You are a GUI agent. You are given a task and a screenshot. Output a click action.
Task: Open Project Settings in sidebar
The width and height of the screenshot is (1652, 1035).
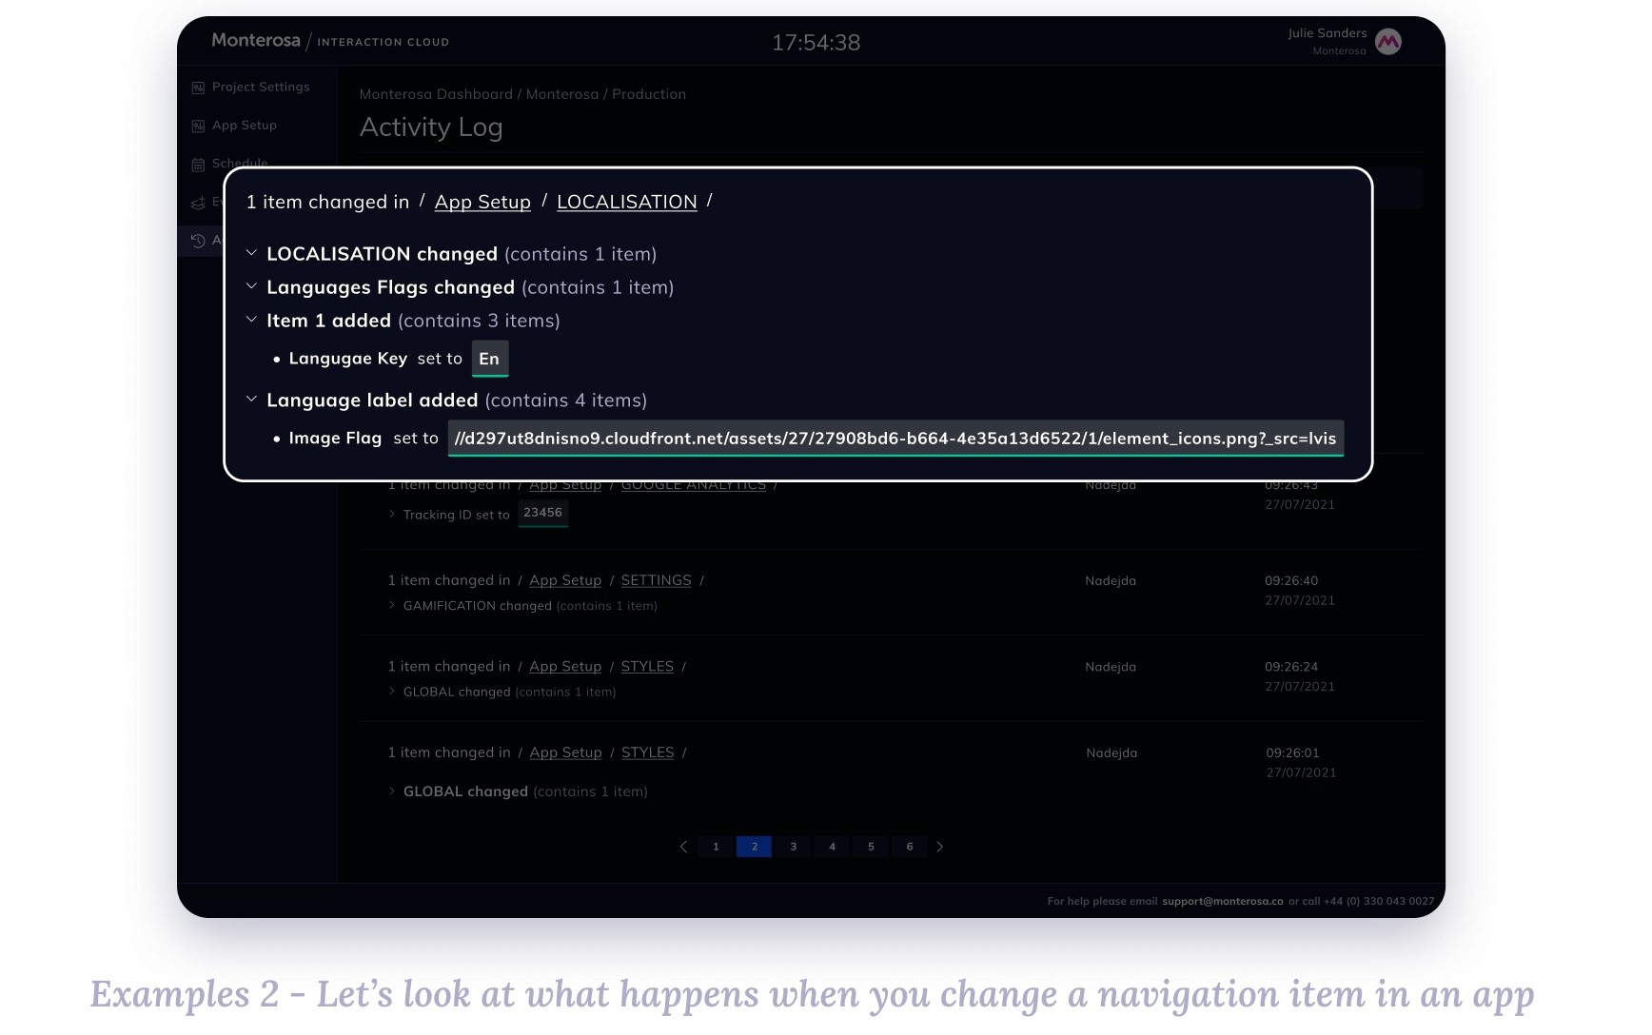[261, 87]
